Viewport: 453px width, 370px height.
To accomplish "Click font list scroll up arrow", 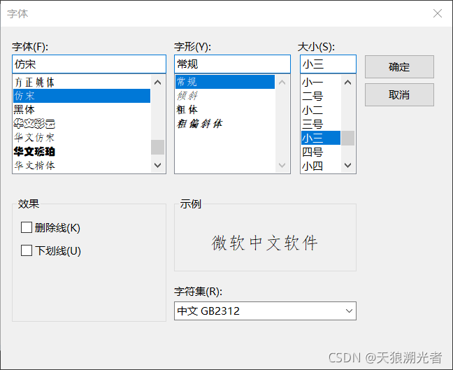I will (158, 83).
